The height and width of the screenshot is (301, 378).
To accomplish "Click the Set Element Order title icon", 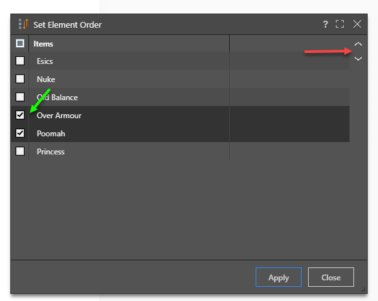I will point(23,24).
